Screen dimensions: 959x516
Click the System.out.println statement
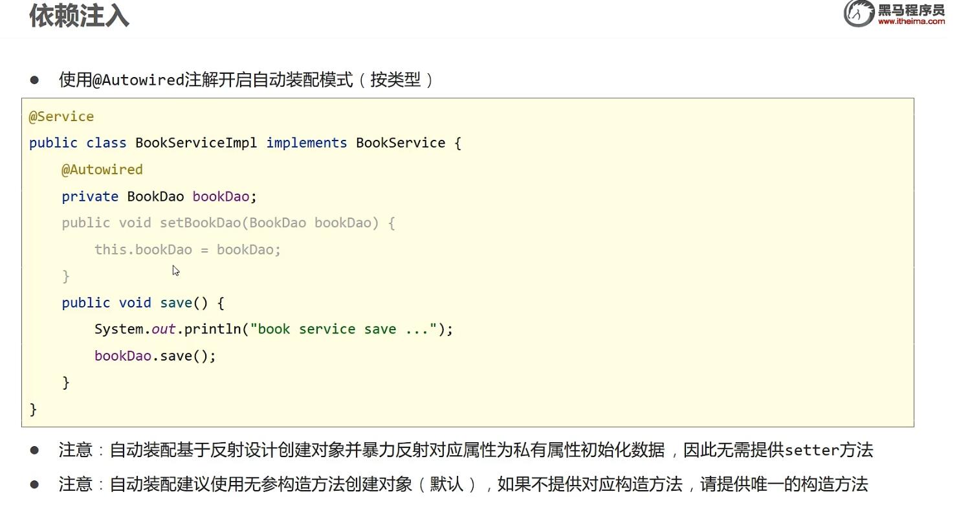tap(273, 329)
